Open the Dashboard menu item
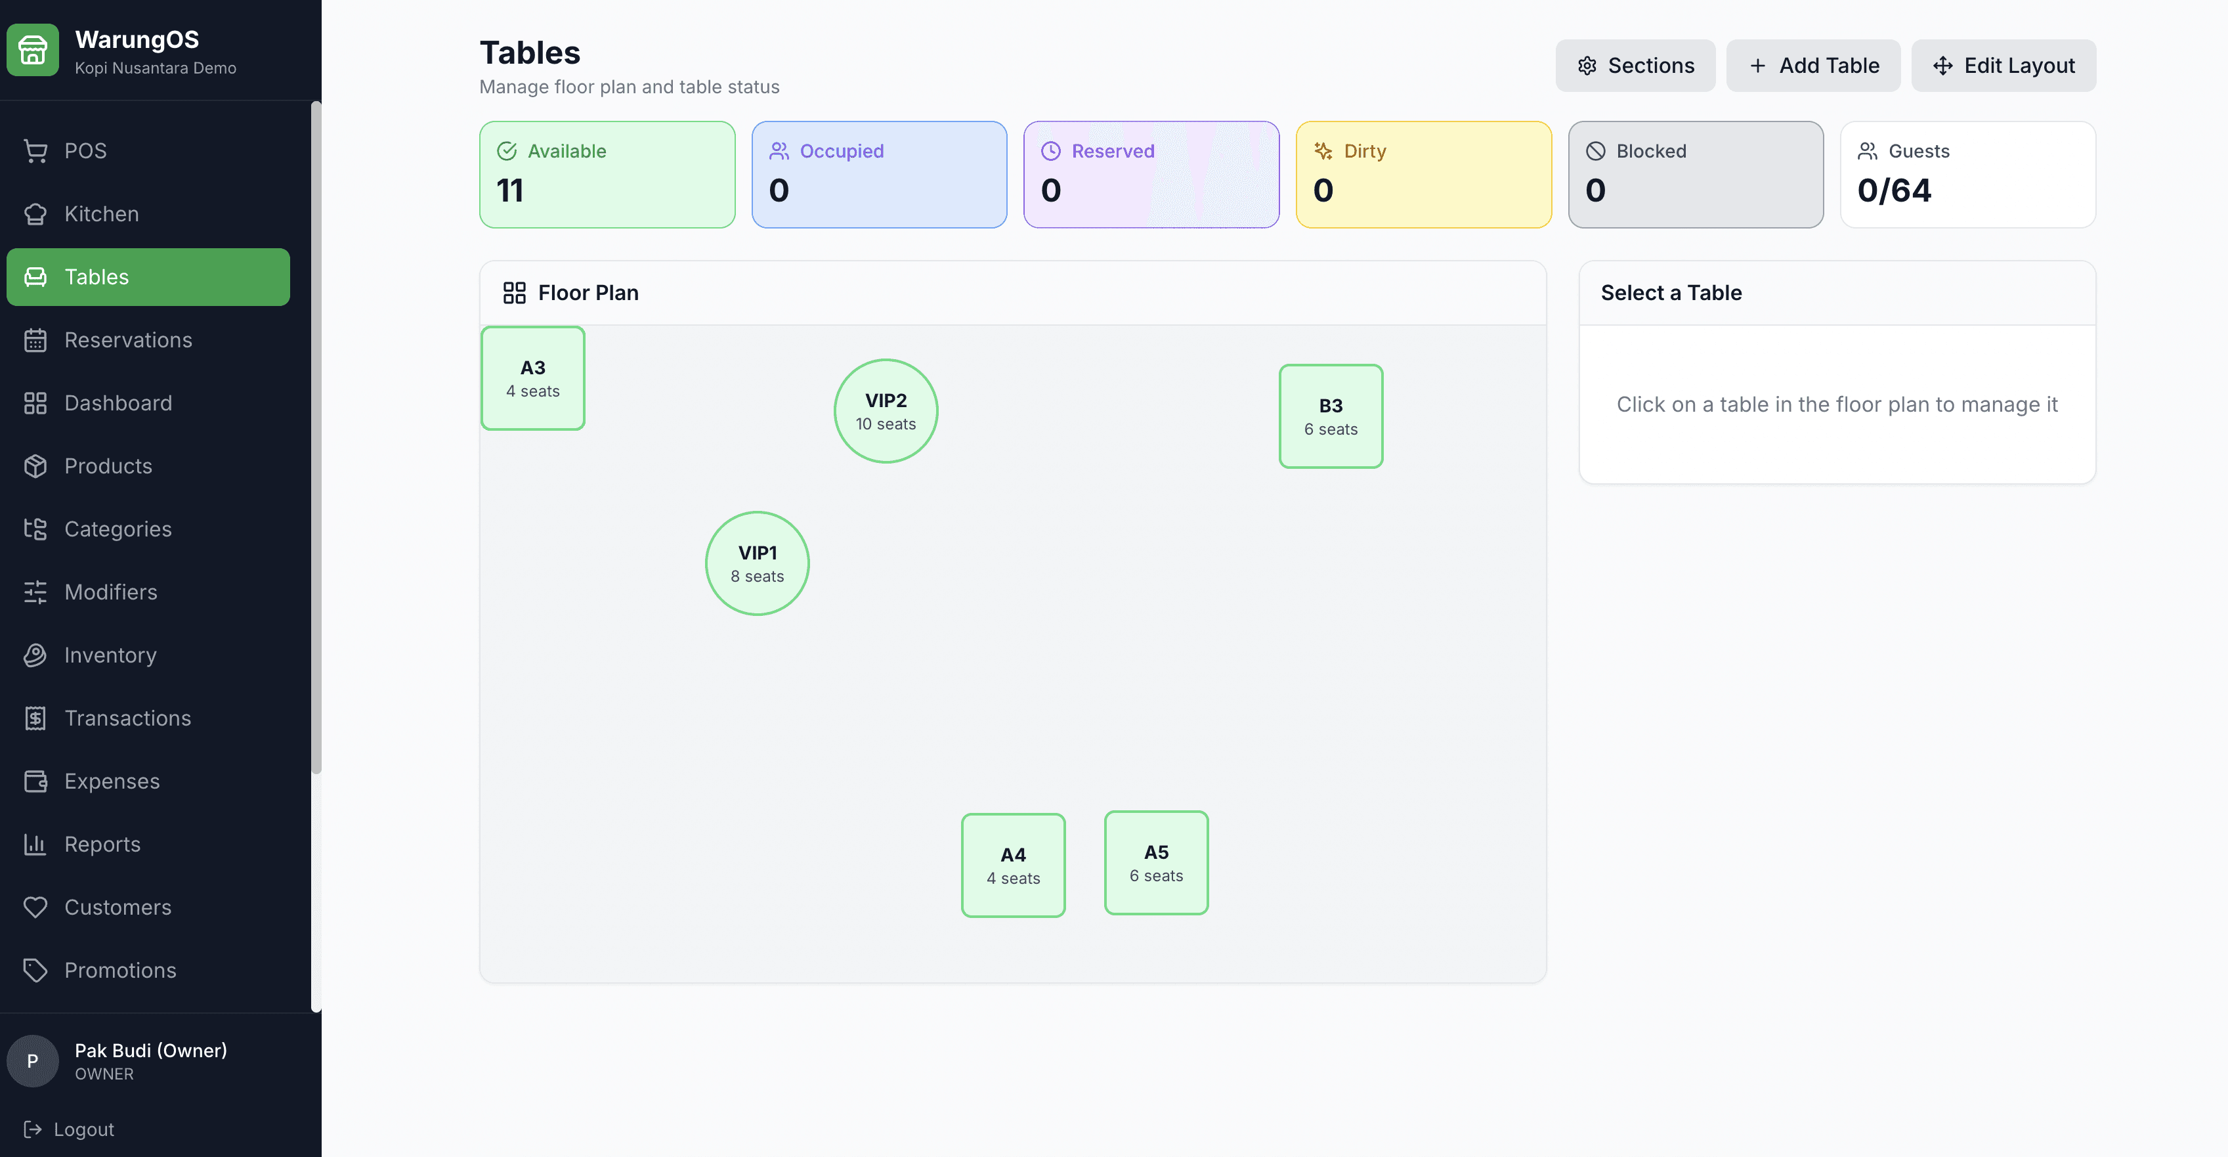This screenshot has height=1157, width=2228. pyautogui.click(x=118, y=403)
